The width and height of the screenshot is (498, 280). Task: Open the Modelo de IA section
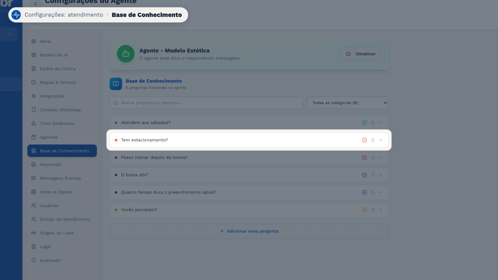pos(62,55)
